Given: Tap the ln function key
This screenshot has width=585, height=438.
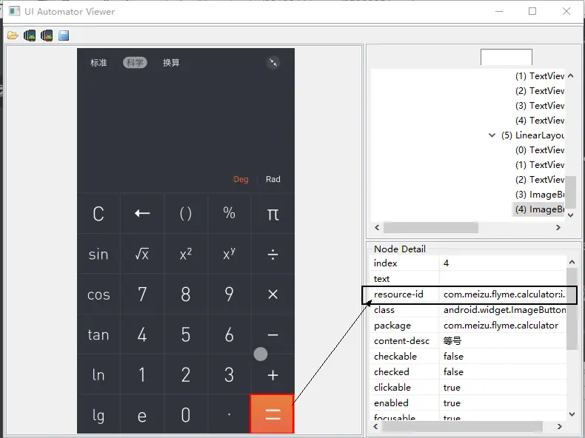Looking at the screenshot, I should click(98, 374).
